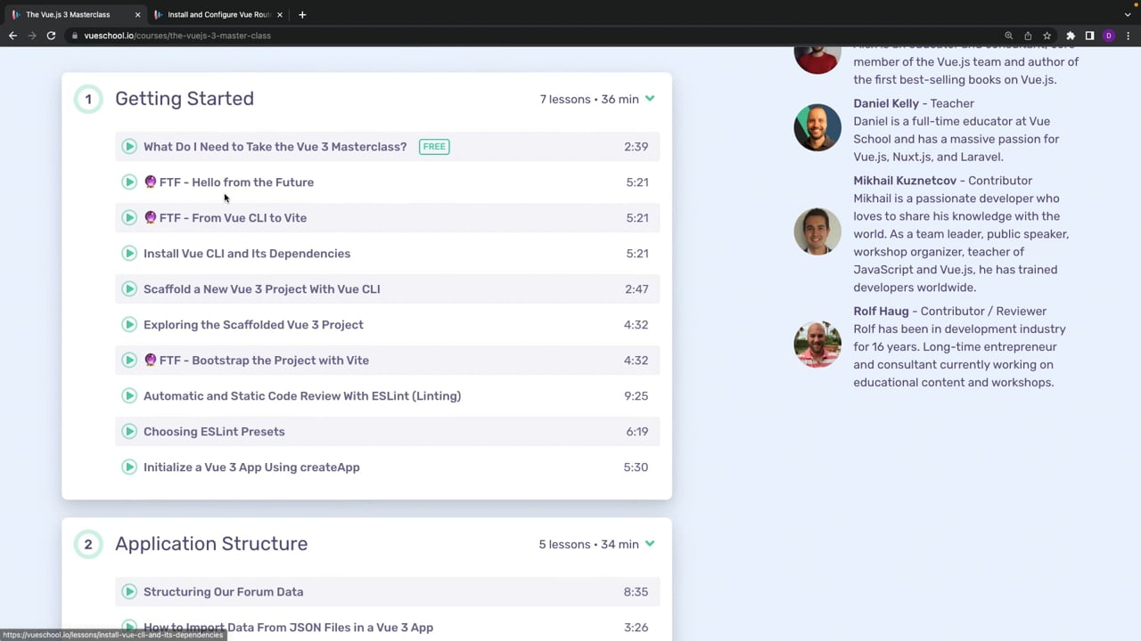Click the '7 lessons • 36 min' summary
This screenshot has width=1141, height=641.
tap(589, 99)
